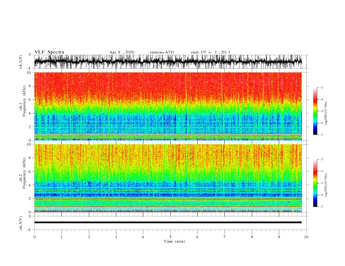Click the ch.3(V) waveform axis label
The image size is (345, 266).
pyautogui.click(x=21, y=223)
